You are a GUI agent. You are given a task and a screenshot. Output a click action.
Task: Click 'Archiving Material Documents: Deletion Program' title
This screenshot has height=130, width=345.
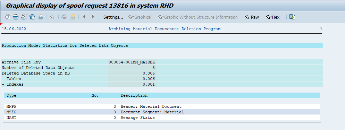[x=165, y=29]
